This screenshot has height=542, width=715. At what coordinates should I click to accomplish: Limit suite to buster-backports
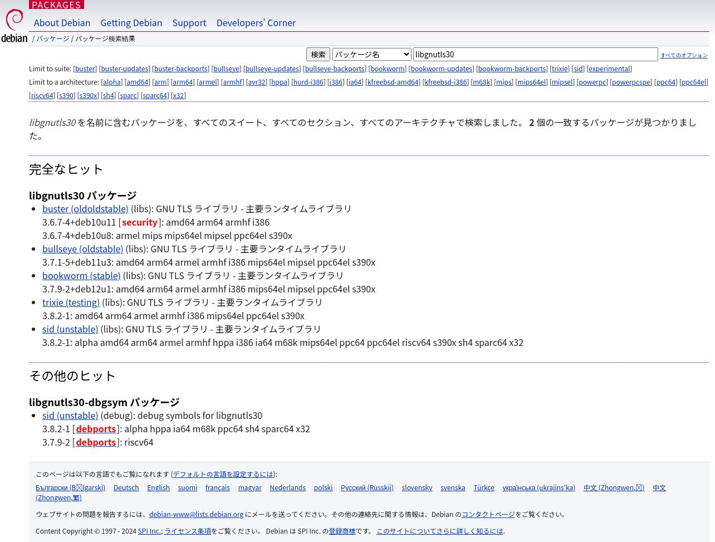[x=181, y=69]
